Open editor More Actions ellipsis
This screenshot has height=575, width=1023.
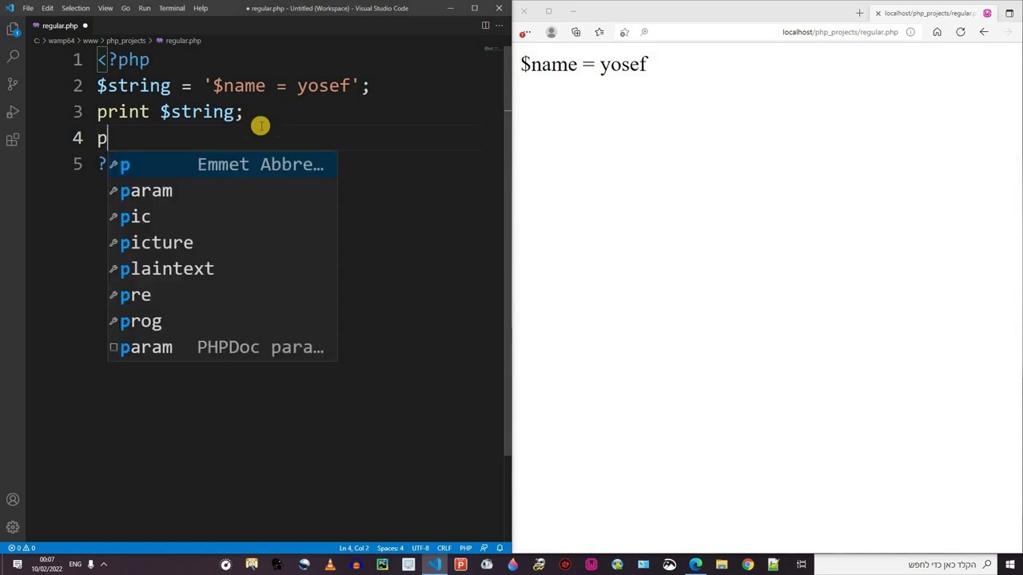click(x=499, y=26)
